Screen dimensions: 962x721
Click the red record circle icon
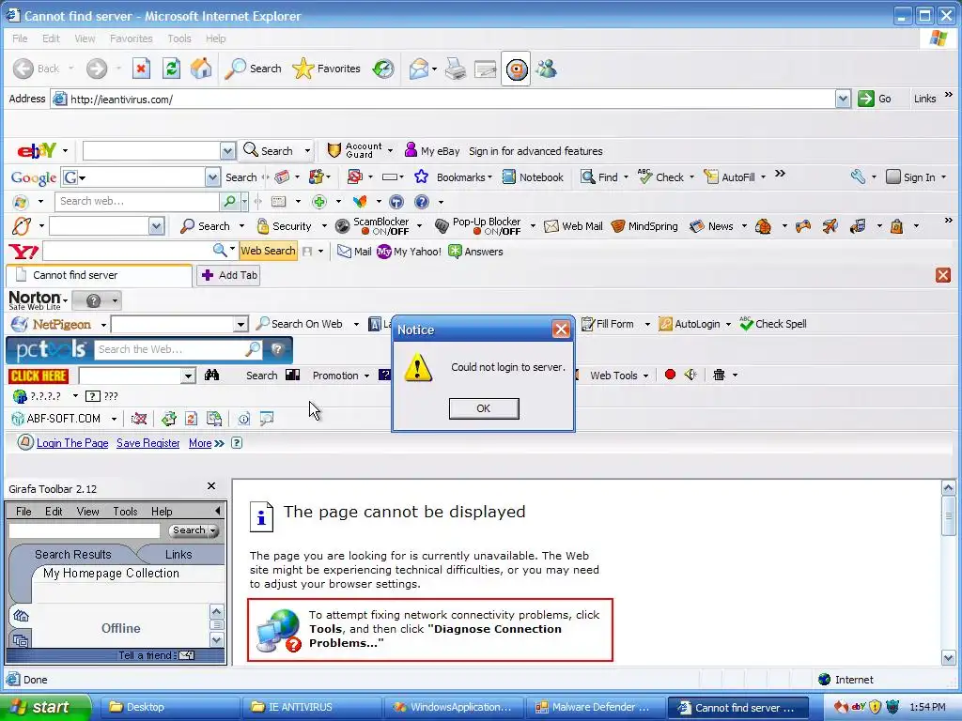[x=670, y=375]
